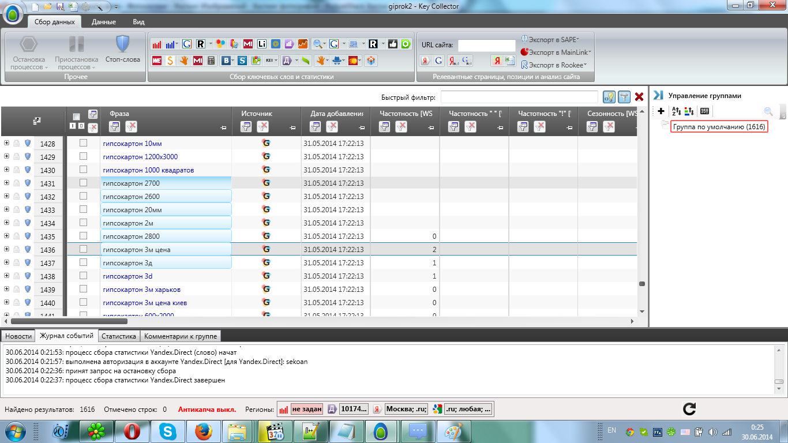788x443 pixels.
Task: Check the box for гипсокартон 3м цена row
Action: pos(83,249)
